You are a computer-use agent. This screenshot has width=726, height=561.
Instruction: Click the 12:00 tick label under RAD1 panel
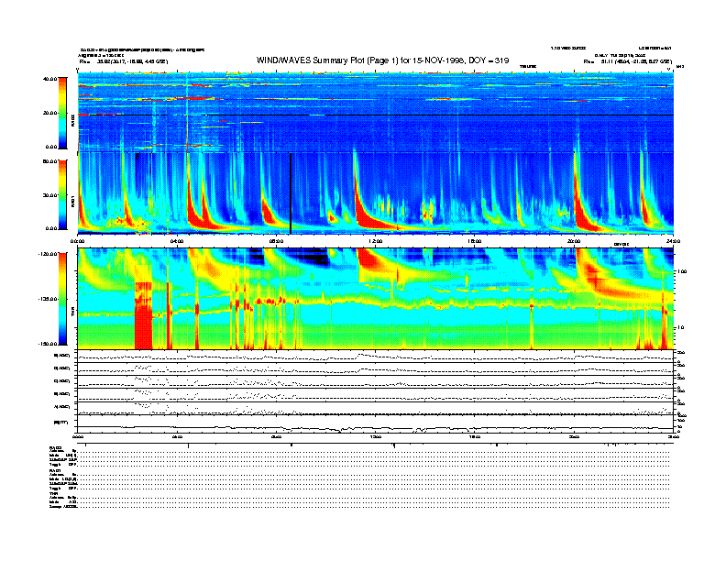click(x=376, y=241)
